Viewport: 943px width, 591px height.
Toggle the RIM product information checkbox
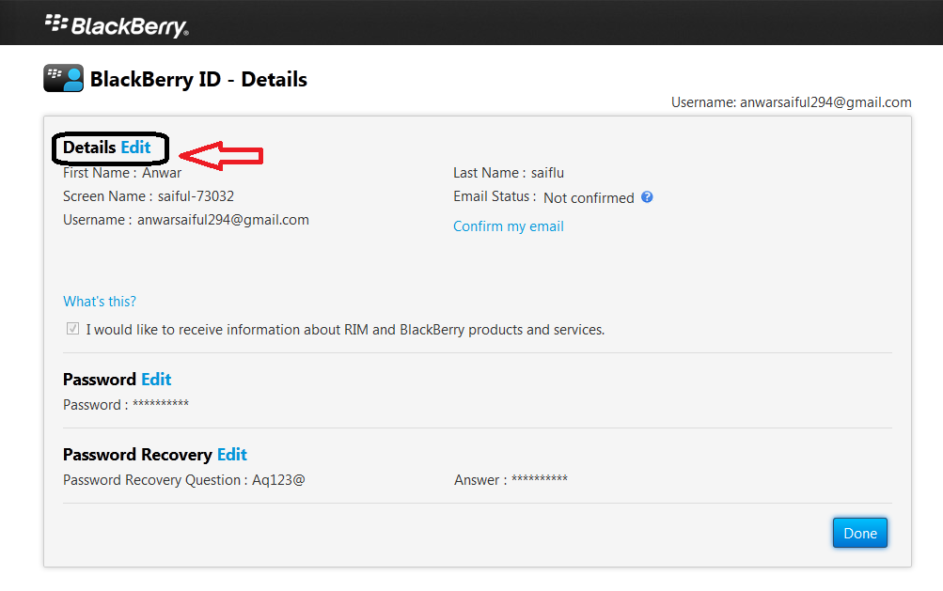(x=72, y=329)
